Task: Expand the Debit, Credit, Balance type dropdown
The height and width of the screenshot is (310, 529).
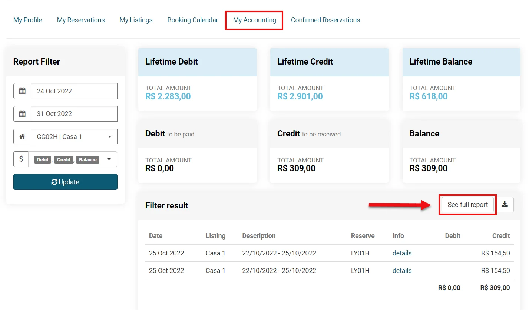Action: tap(109, 159)
